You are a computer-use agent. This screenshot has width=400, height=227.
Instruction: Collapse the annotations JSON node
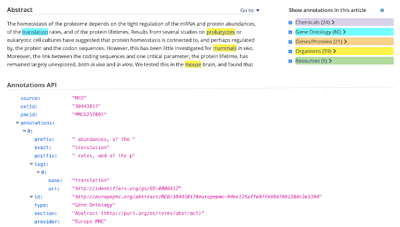coord(17,123)
